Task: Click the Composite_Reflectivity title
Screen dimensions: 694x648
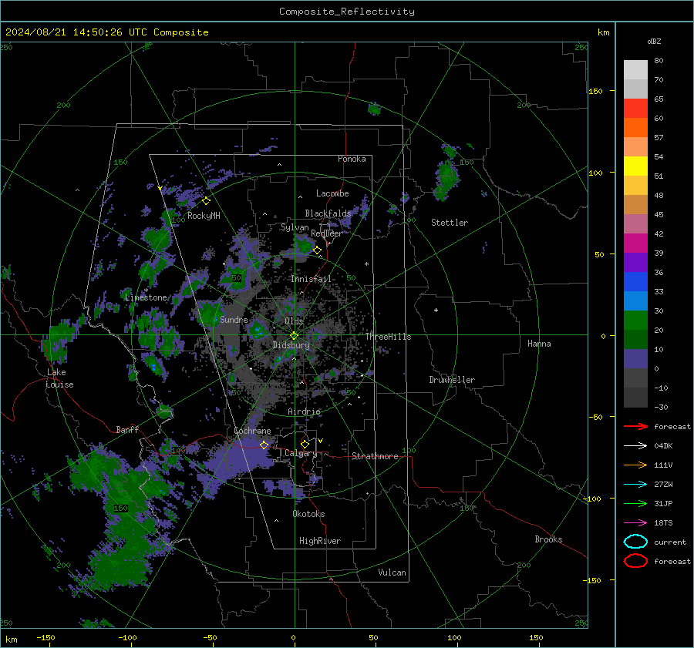Action: [347, 12]
